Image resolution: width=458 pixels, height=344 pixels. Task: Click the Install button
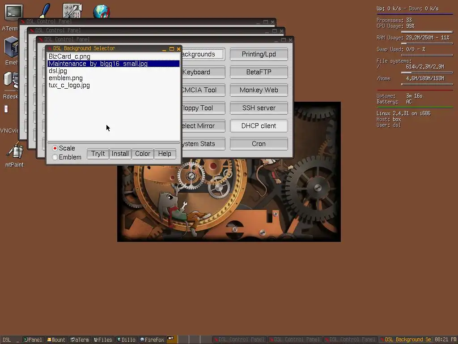[120, 154]
